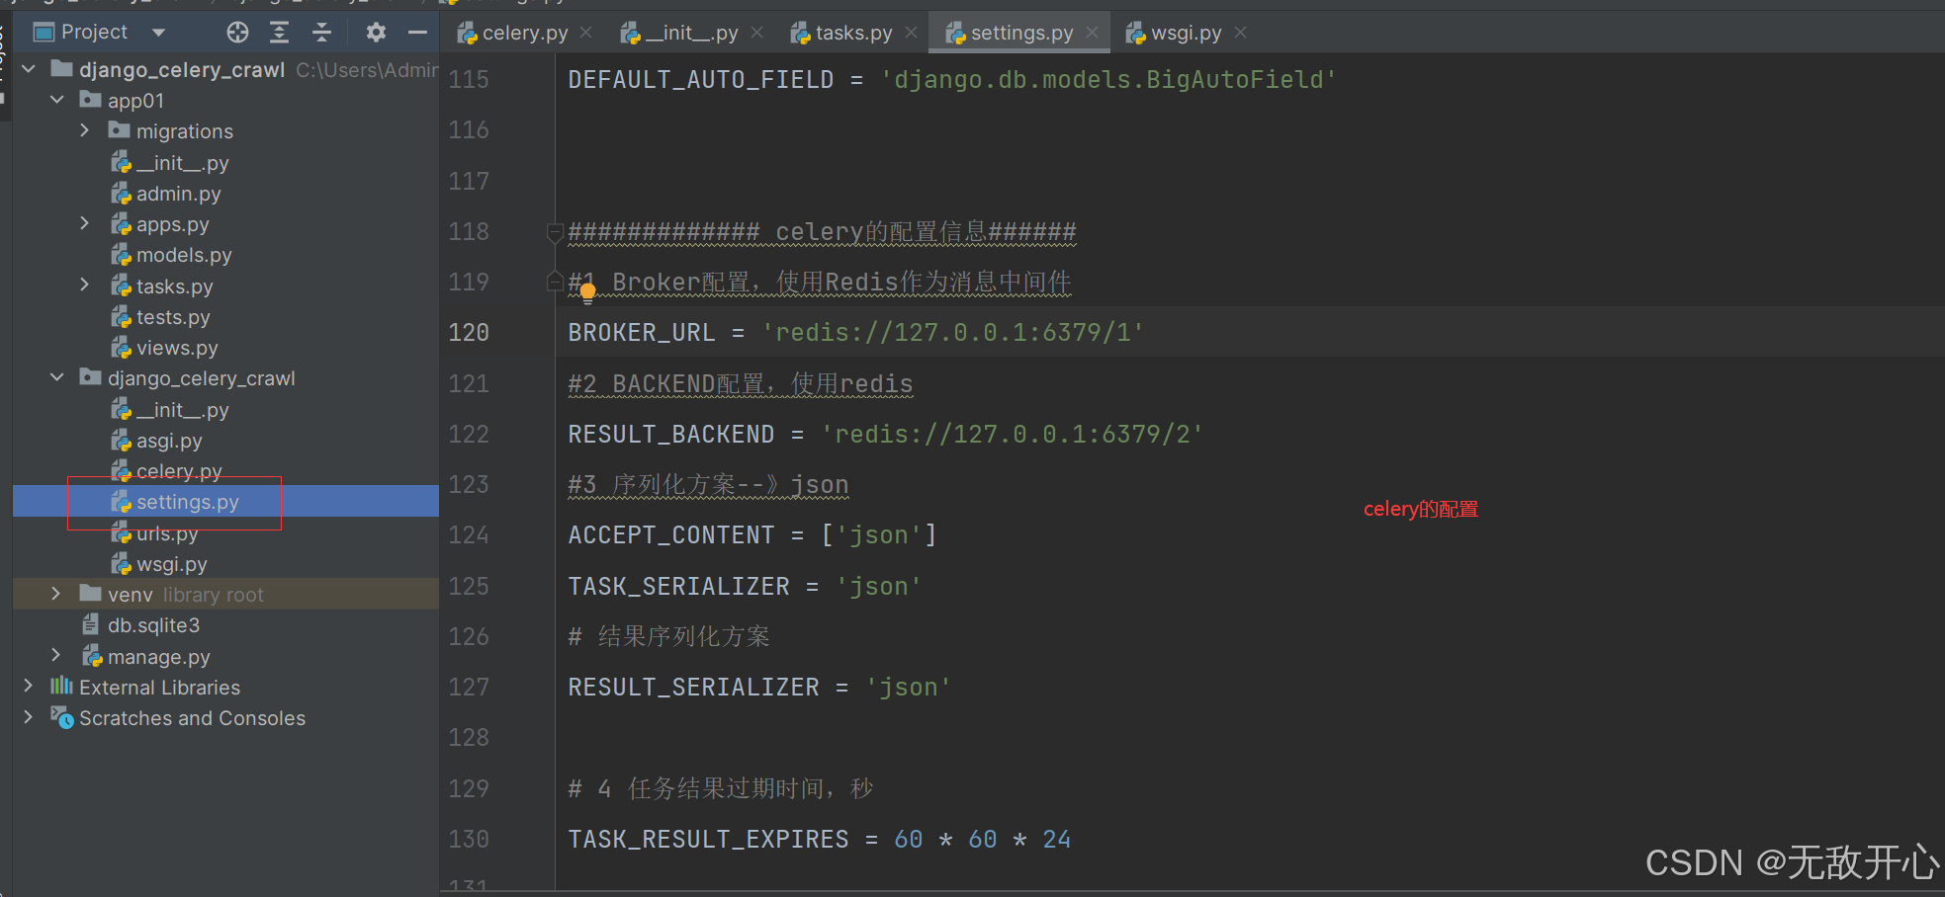Viewport: 1945px width, 897px height.
Task: Click the Project tool window icon
Action: pyautogui.click(x=44, y=33)
